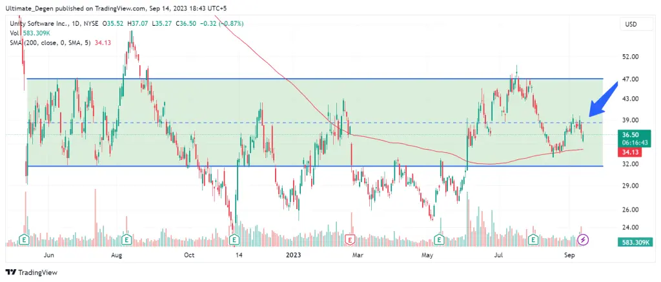This screenshot has height=282, width=661.
Task: Click the −0.32 (−0.87%) change value
Action: pos(223,24)
